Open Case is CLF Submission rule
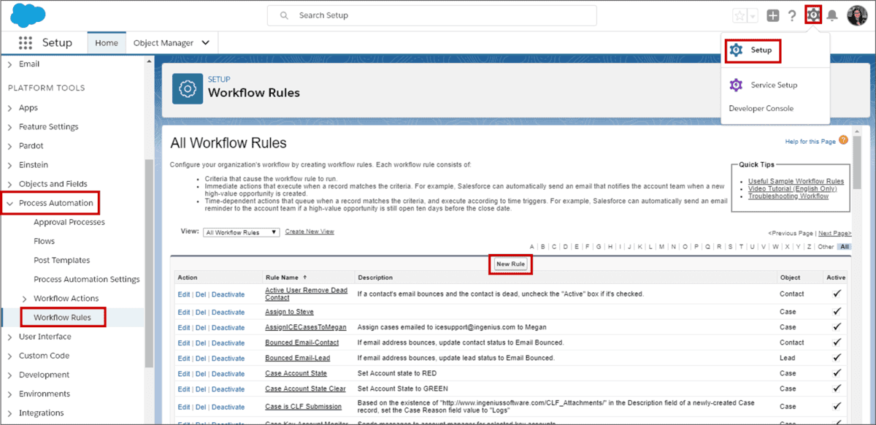The width and height of the screenshot is (876, 425). click(x=303, y=407)
